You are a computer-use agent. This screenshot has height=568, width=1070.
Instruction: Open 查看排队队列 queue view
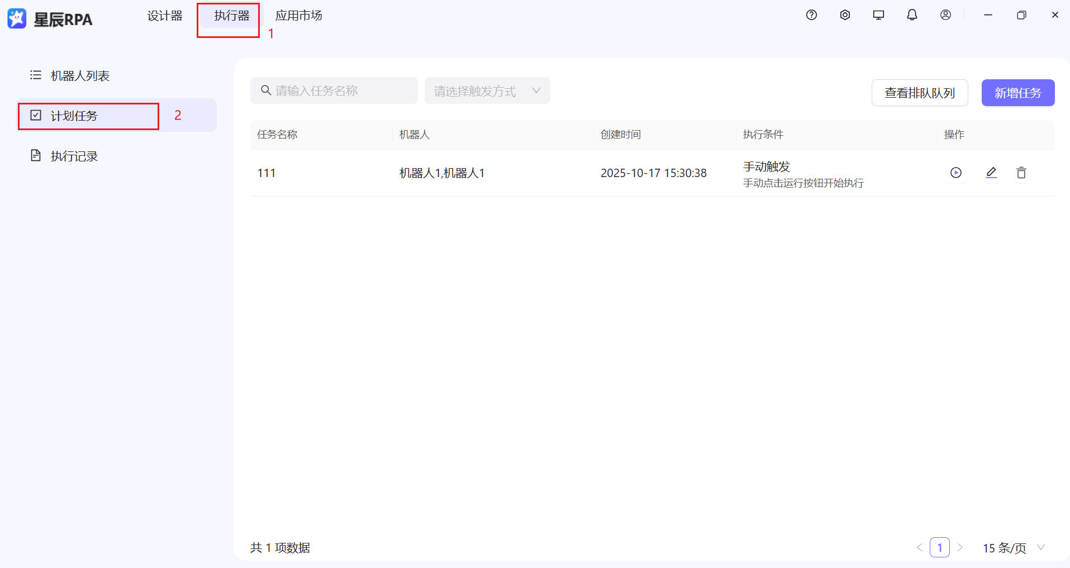click(x=919, y=93)
